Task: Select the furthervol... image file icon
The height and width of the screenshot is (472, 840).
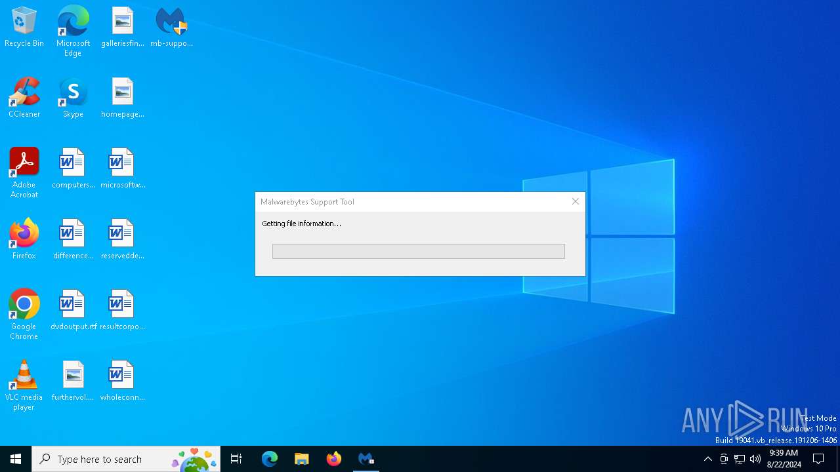Action: (x=73, y=382)
